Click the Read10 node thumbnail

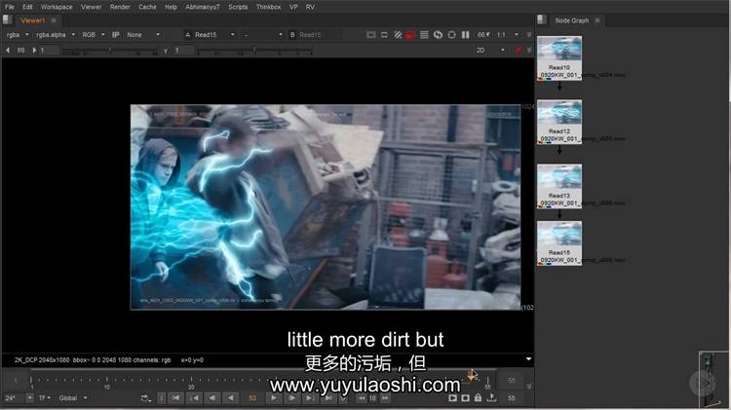559,51
